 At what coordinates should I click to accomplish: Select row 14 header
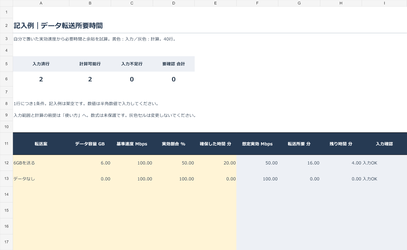6,194
